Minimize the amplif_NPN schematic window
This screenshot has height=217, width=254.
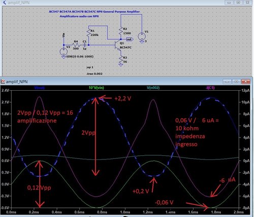229,3
